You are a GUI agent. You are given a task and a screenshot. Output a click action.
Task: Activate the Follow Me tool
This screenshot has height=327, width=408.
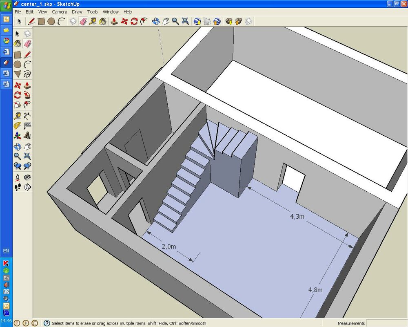(27, 95)
